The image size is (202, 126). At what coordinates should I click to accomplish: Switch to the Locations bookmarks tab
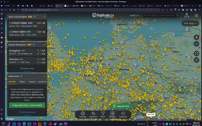click(x=42, y=82)
